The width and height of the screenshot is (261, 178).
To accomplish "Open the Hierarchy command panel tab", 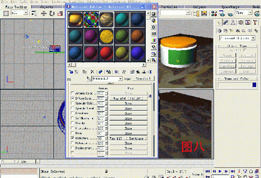I will coord(233,23).
